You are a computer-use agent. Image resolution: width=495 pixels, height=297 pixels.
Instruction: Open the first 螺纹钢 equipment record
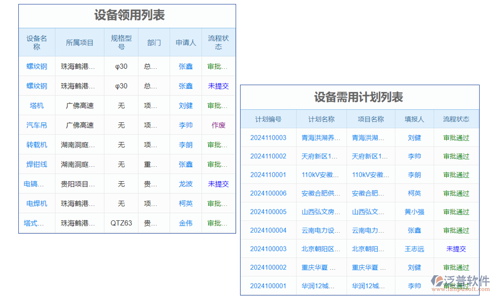coord(36,66)
